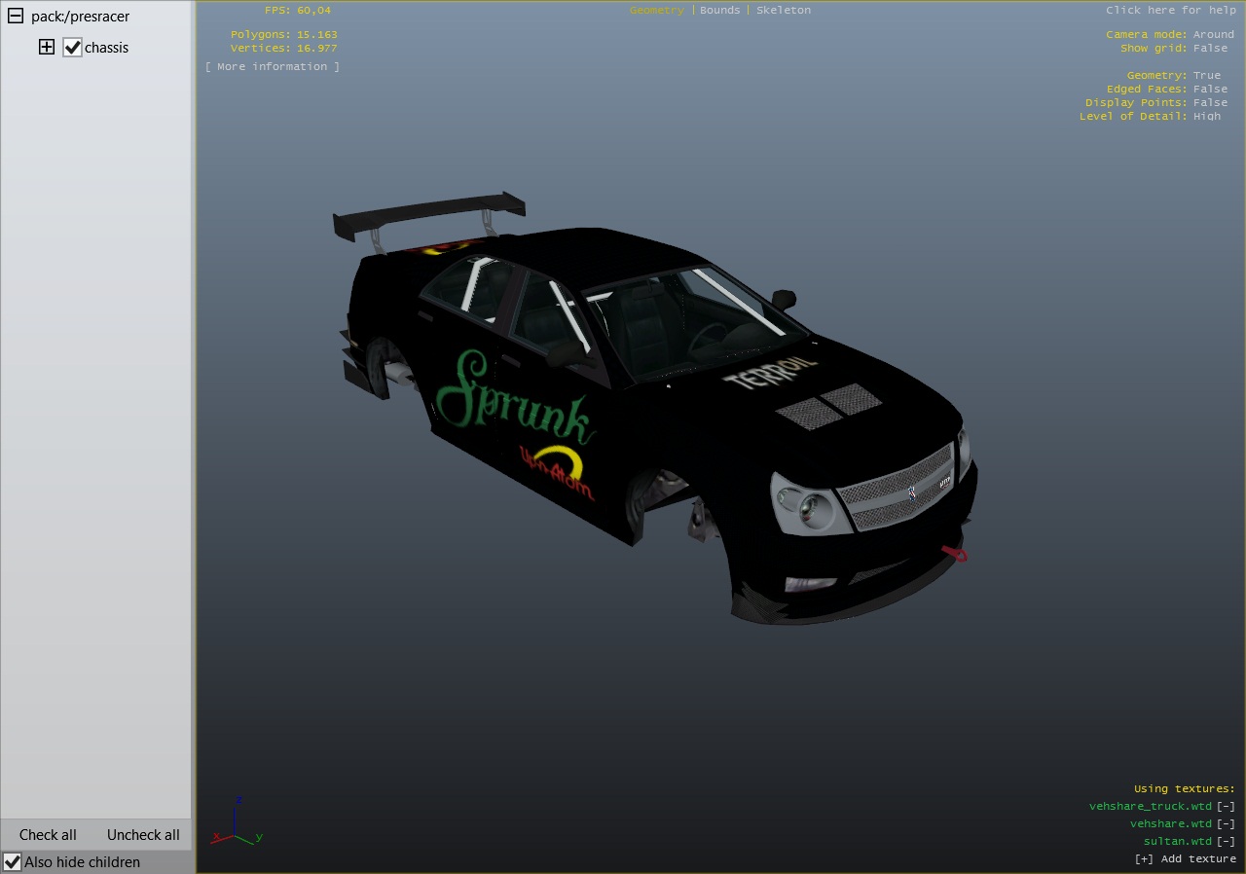Expand the chassis tree node
This screenshot has width=1246, height=874.
point(47,47)
